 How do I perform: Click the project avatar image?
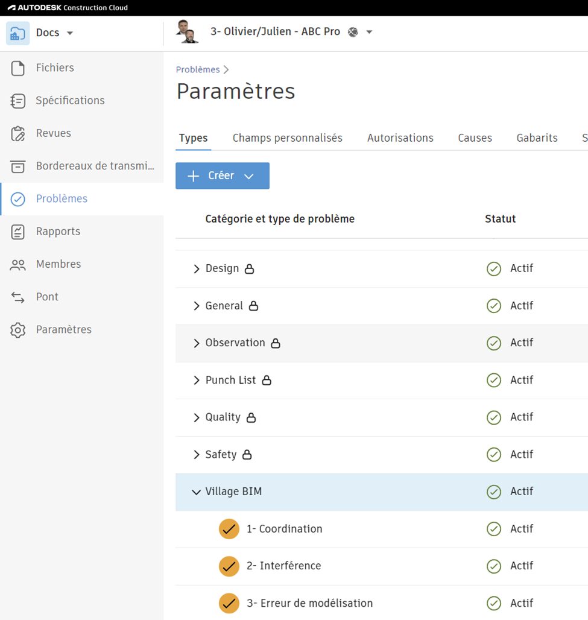(187, 31)
